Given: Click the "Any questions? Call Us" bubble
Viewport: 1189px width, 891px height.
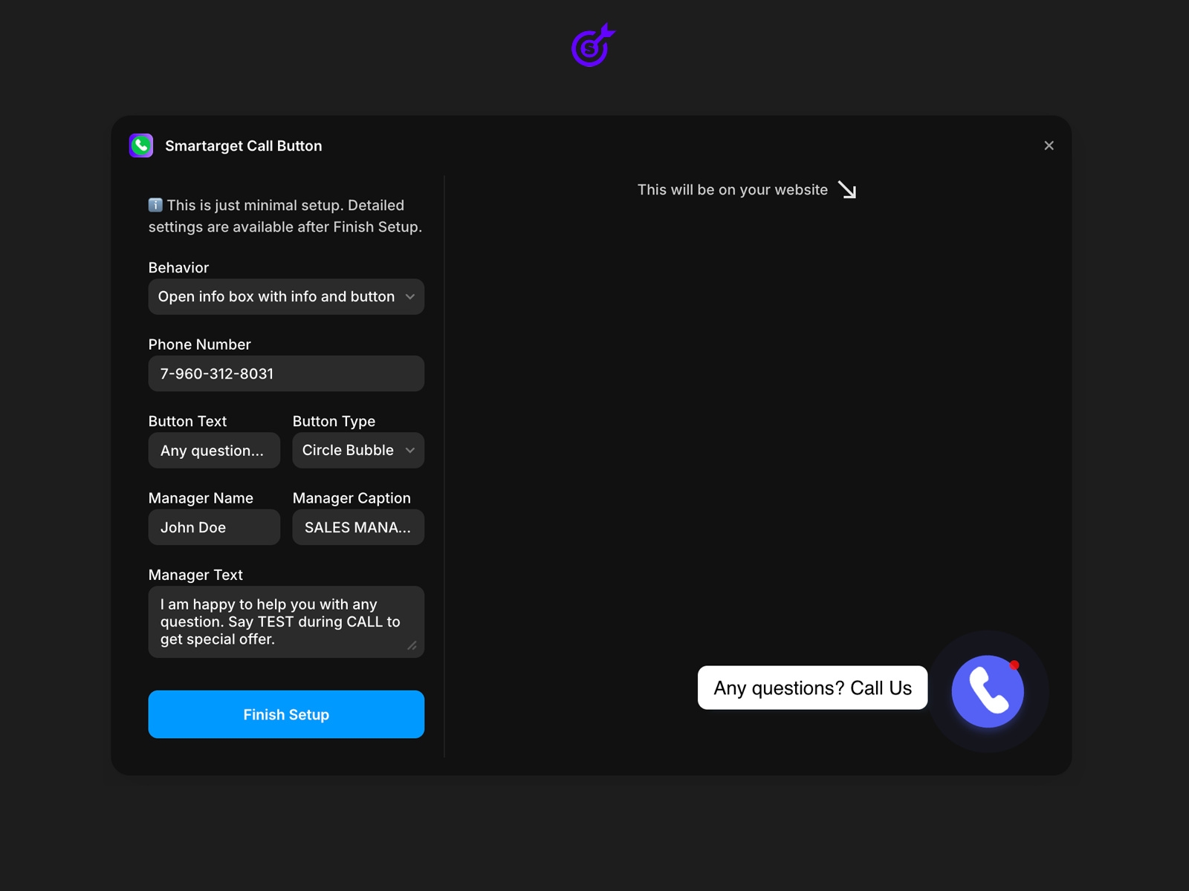Looking at the screenshot, I should tap(812, 688).
